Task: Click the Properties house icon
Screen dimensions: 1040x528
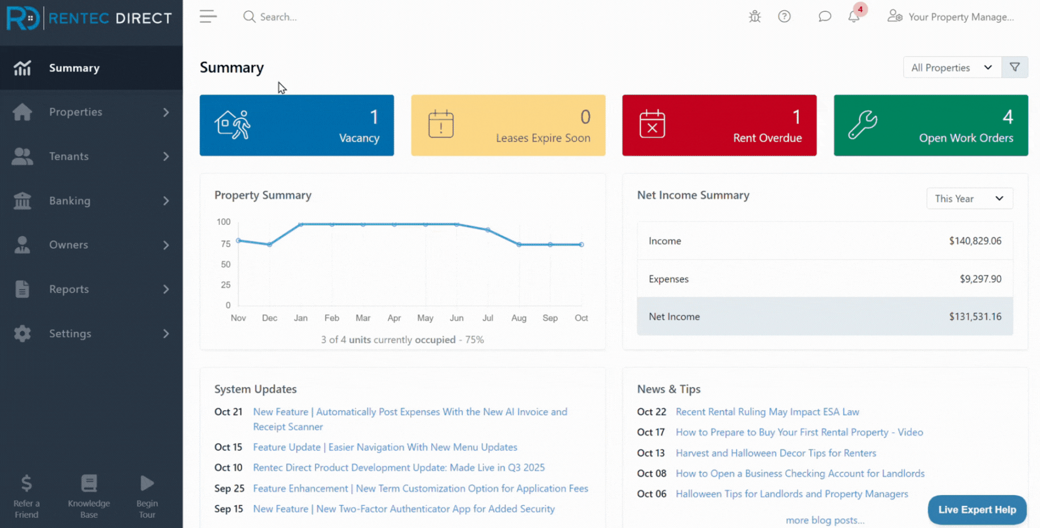Action: pos(22,112)
